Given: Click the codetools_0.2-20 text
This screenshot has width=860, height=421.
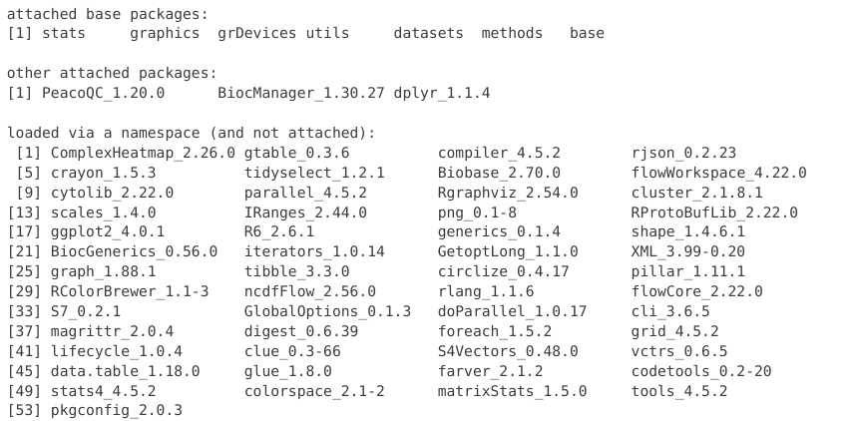Looking at the screenshot, I should (x=701, y=370).
